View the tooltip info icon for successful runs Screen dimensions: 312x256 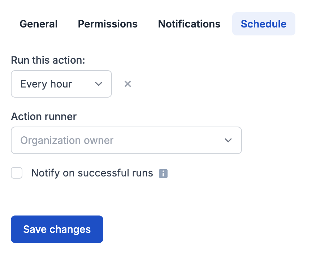[x=163, y=173]
